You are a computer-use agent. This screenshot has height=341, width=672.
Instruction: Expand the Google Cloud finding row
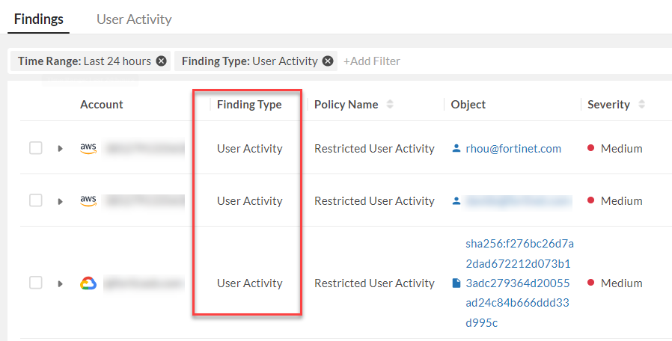60,283
